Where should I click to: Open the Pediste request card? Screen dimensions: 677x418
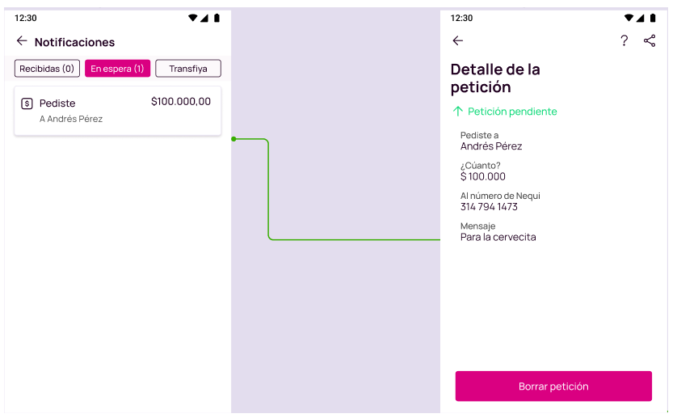pos(118,111)
